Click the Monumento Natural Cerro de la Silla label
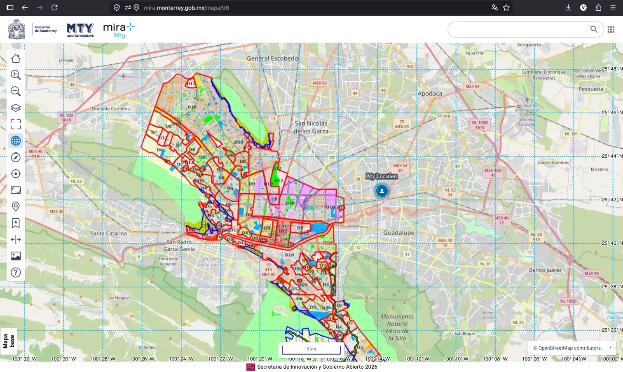The width and height of the screenshot is (623, 372). click(x=397, y=328)
